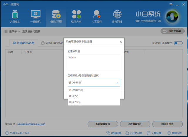Open 问题反馈 in the status bar
The height and width of the screenshot is (137, 188).
click(154, 133)
